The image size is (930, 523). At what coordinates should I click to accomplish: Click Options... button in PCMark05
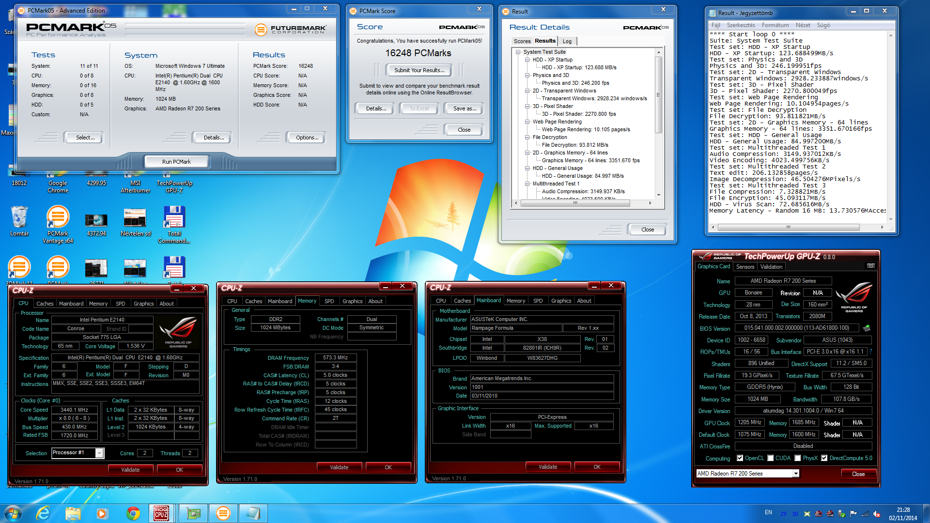coord(307,138)
